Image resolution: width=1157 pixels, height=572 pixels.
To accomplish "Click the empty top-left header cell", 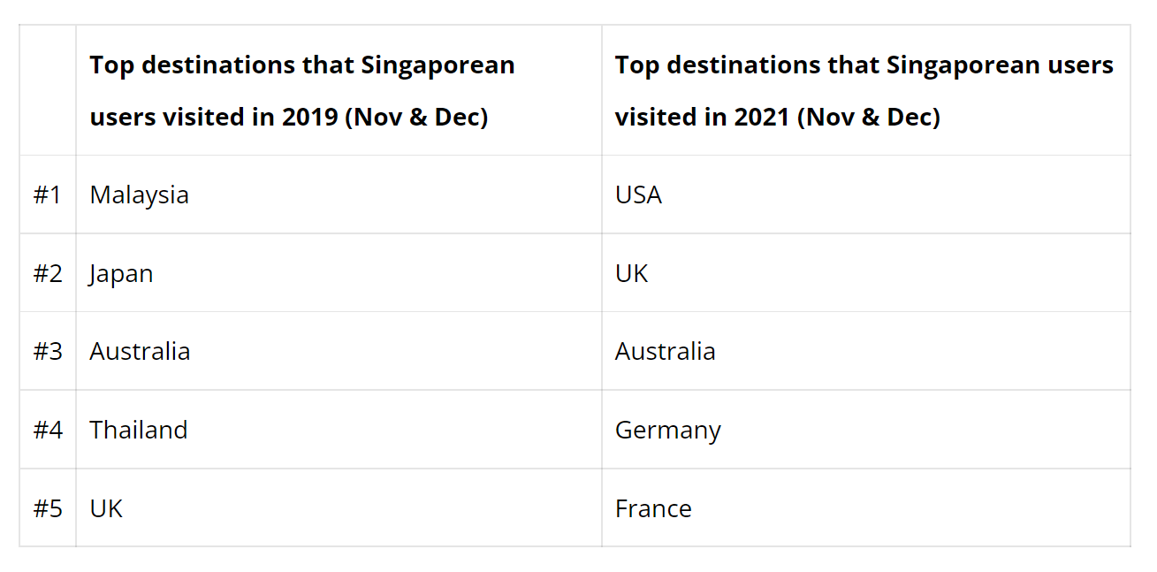I will coord(48,90).
